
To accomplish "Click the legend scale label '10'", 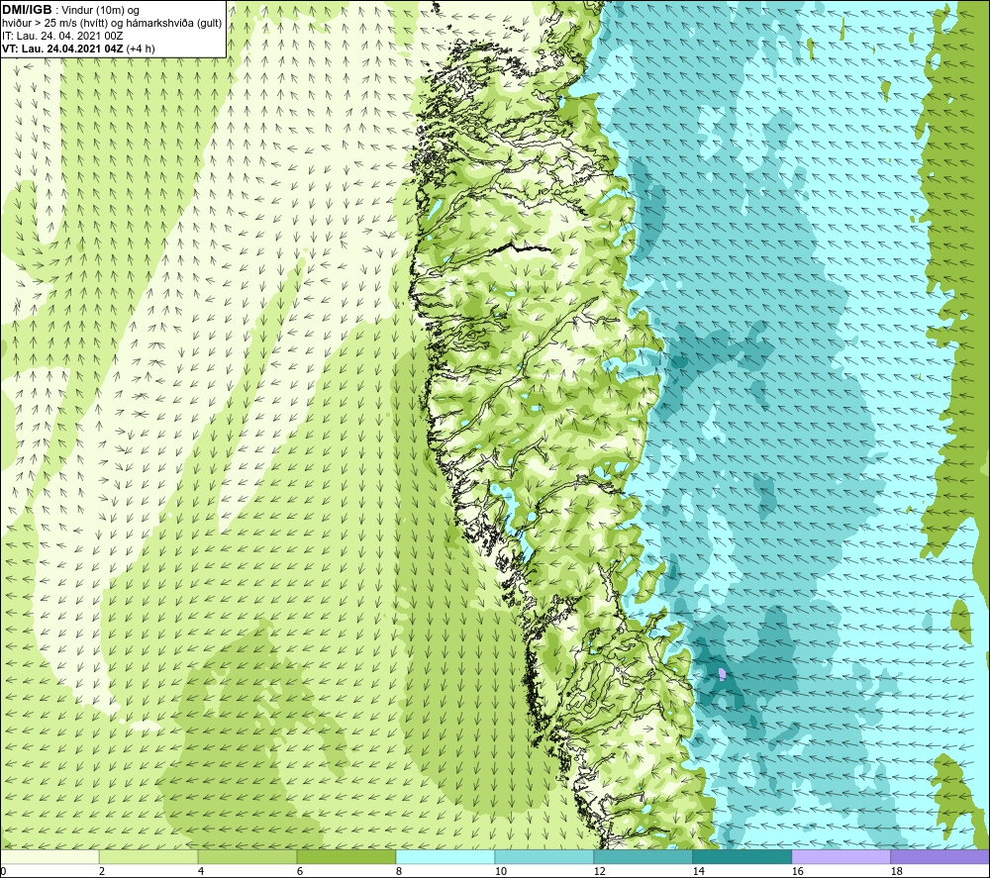I will tap(500, 872).
